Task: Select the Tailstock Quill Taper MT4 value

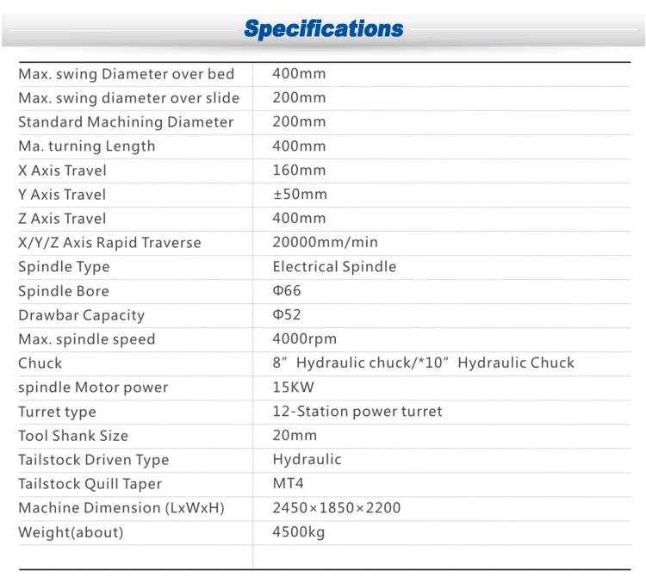Action: point(288,484)
